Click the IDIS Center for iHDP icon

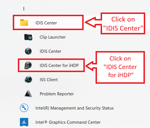(28, 65)
